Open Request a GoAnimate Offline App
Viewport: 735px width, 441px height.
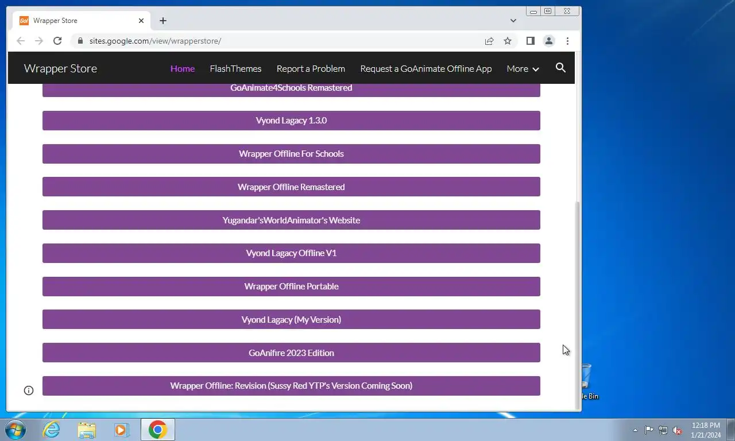coord(426,68)
